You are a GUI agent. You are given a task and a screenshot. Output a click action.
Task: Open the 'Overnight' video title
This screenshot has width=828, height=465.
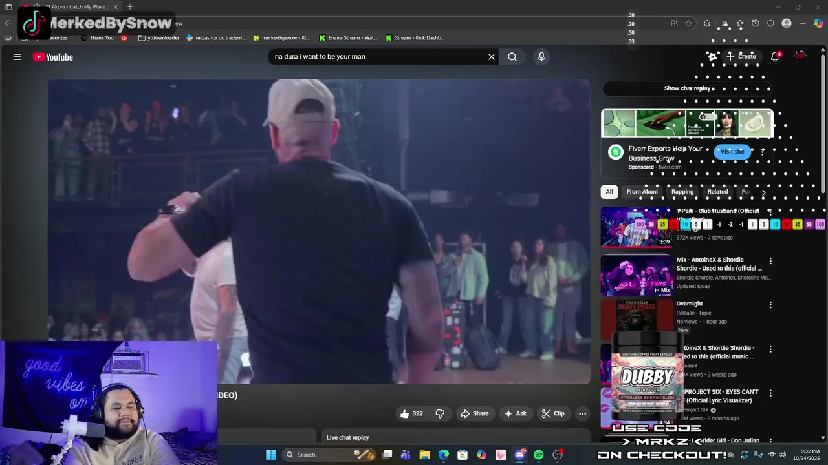tap(690, 304)
